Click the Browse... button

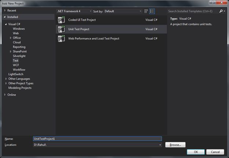(175, 145)
